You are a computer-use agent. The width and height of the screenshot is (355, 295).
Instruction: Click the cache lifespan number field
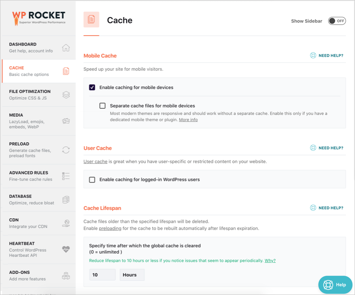pyautogui.click(x=102, y=275)
